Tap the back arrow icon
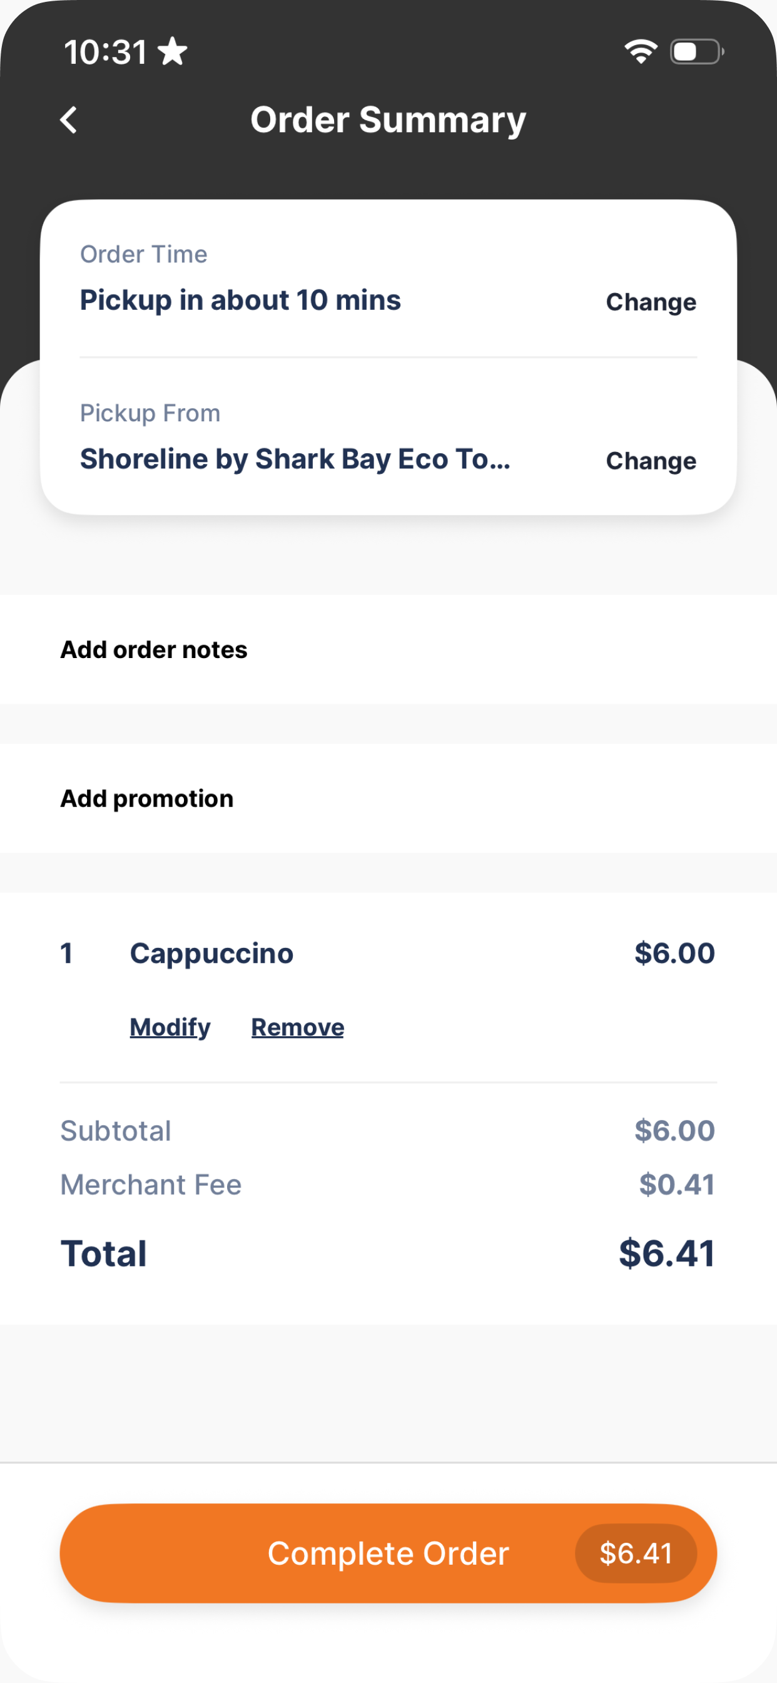Viewport: 777px width, 1683px height. click(x=69, y=120)
